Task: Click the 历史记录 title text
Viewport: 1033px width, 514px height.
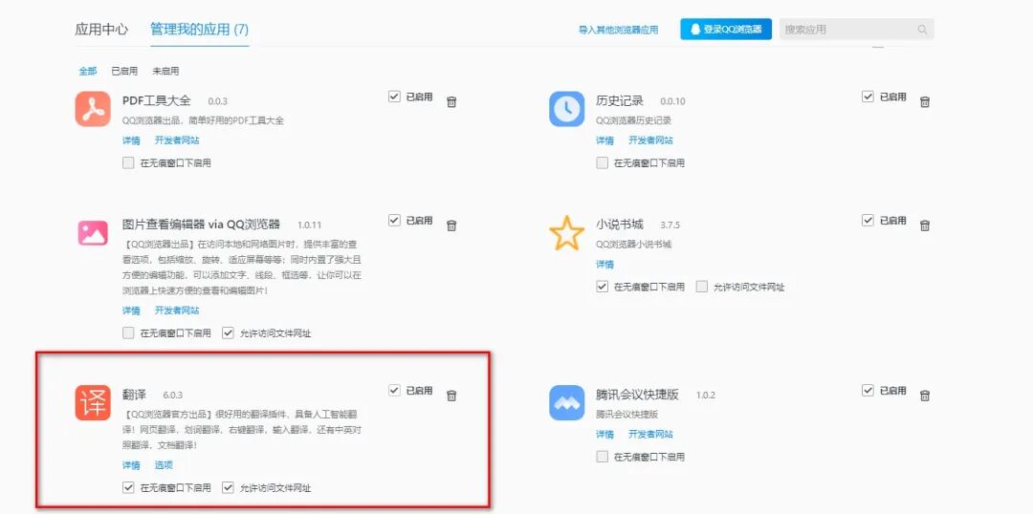Action: coord(619,100)
